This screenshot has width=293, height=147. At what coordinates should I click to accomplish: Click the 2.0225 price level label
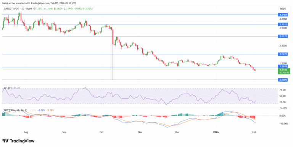(x=282, y=54)
